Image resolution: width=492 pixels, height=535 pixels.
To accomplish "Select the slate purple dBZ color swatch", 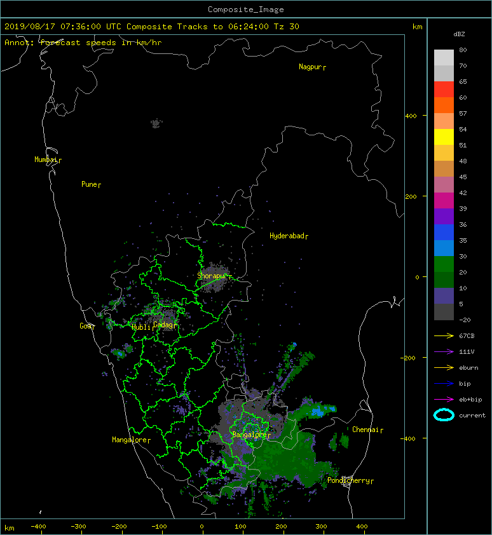I will [x=444, y=296].
